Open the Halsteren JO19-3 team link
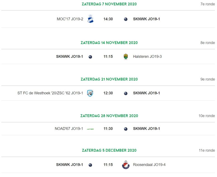Screen dimensions: 217x177 147,56
